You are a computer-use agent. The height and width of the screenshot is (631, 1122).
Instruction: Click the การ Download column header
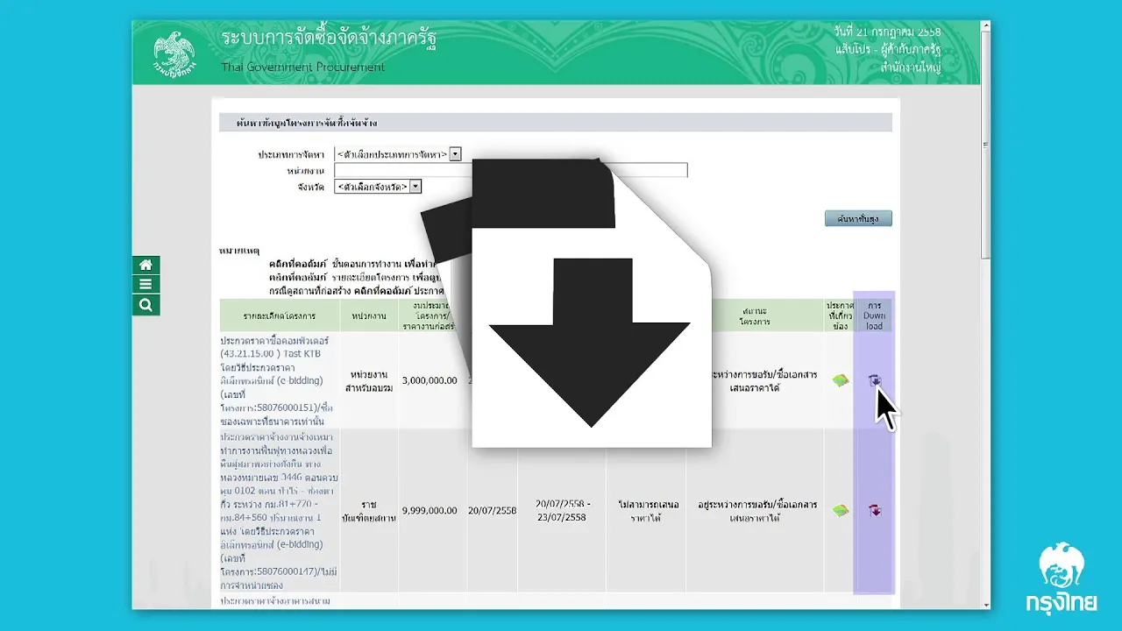(x=874, y=315)
